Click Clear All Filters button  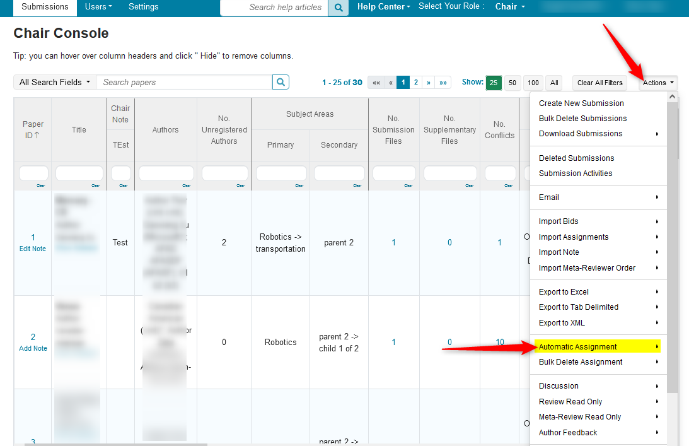[599, 83]
